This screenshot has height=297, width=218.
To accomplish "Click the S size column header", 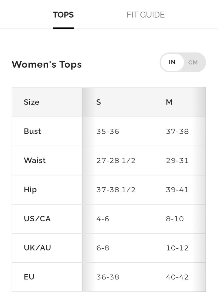I will click(x=99, y=102).
